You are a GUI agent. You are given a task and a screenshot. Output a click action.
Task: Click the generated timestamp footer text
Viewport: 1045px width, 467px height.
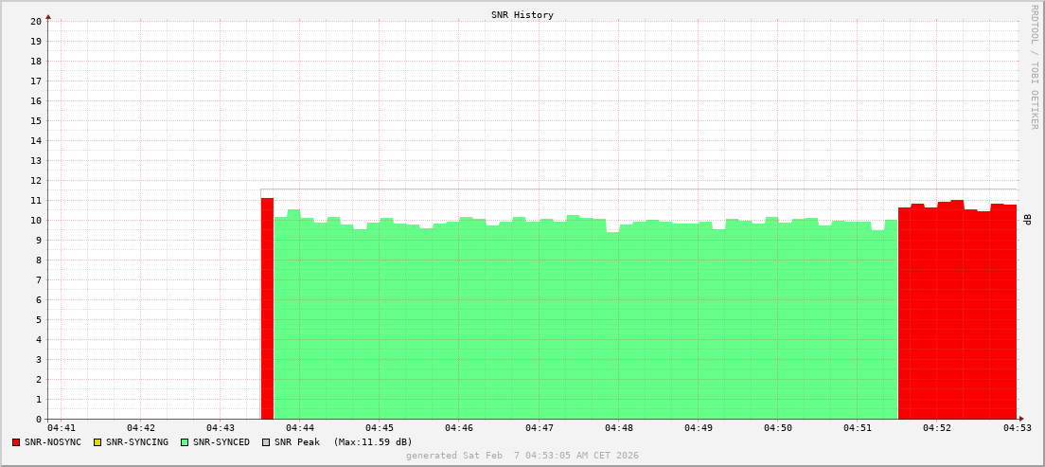(x=522, y=456)
